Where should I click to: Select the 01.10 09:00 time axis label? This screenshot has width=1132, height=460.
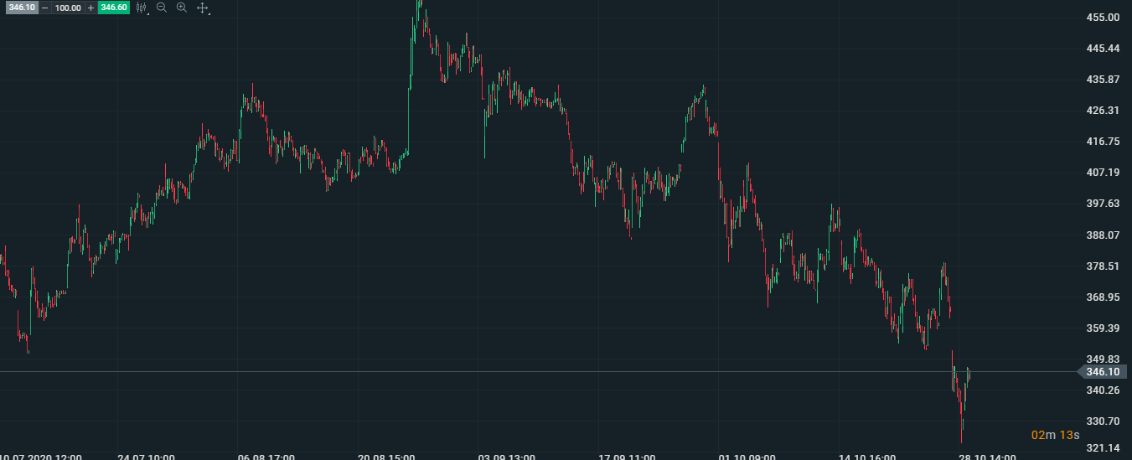click(x=747, y=457)
